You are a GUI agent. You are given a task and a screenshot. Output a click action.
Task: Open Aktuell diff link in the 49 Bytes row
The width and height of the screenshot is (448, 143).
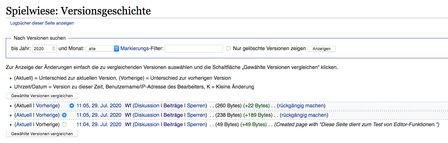click(24, 124)
